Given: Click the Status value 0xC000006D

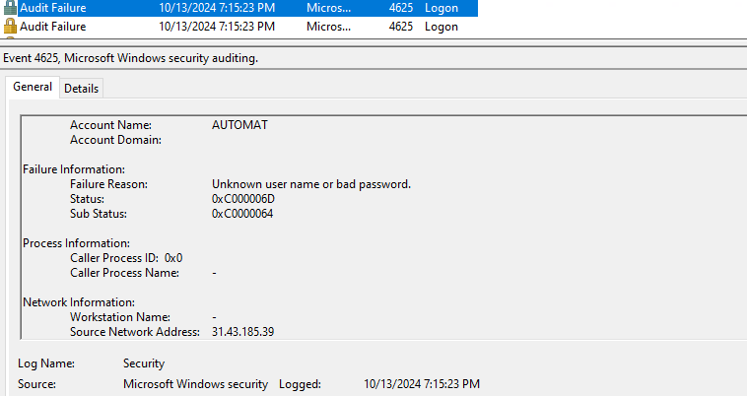Looking at the screenshot, I should (x=244, y=199).
